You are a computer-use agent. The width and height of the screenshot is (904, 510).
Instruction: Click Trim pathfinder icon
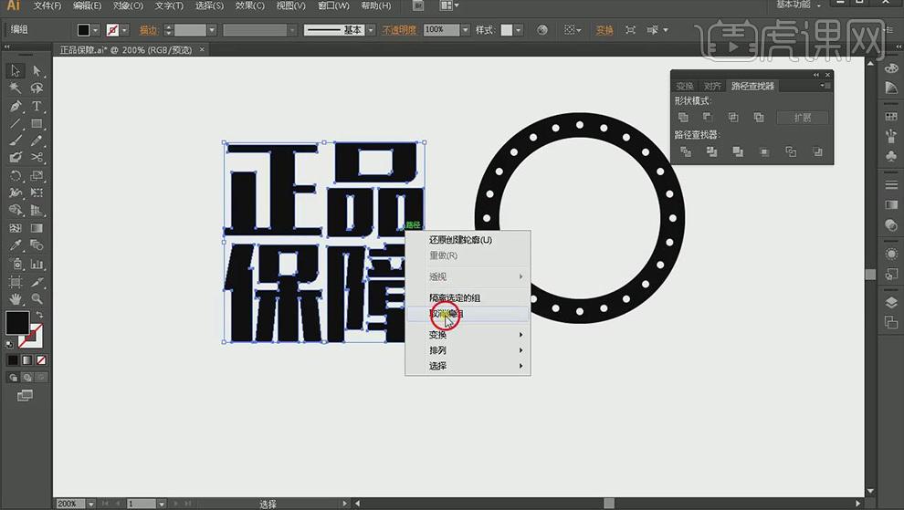[x=712, y=151]
